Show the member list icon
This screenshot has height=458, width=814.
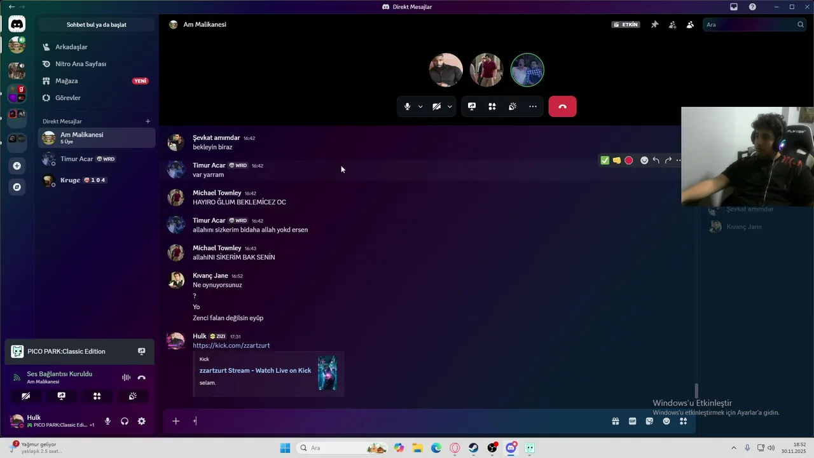coord(690,25)
